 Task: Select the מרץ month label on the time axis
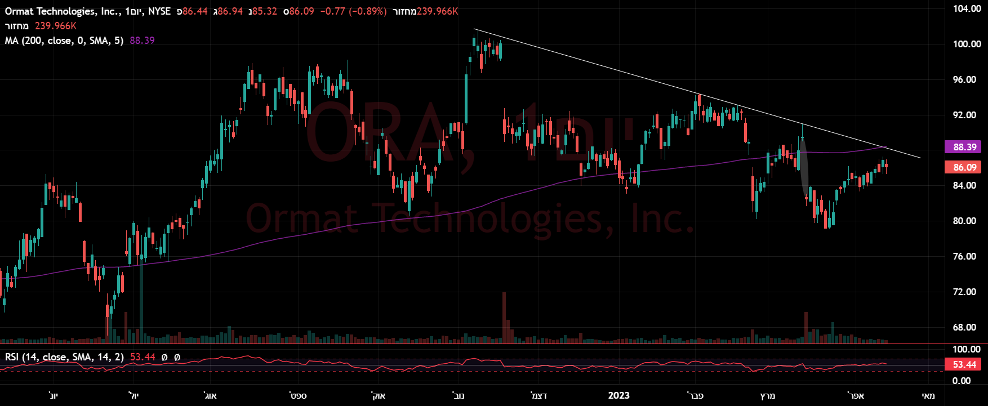(x=768, y=395)
